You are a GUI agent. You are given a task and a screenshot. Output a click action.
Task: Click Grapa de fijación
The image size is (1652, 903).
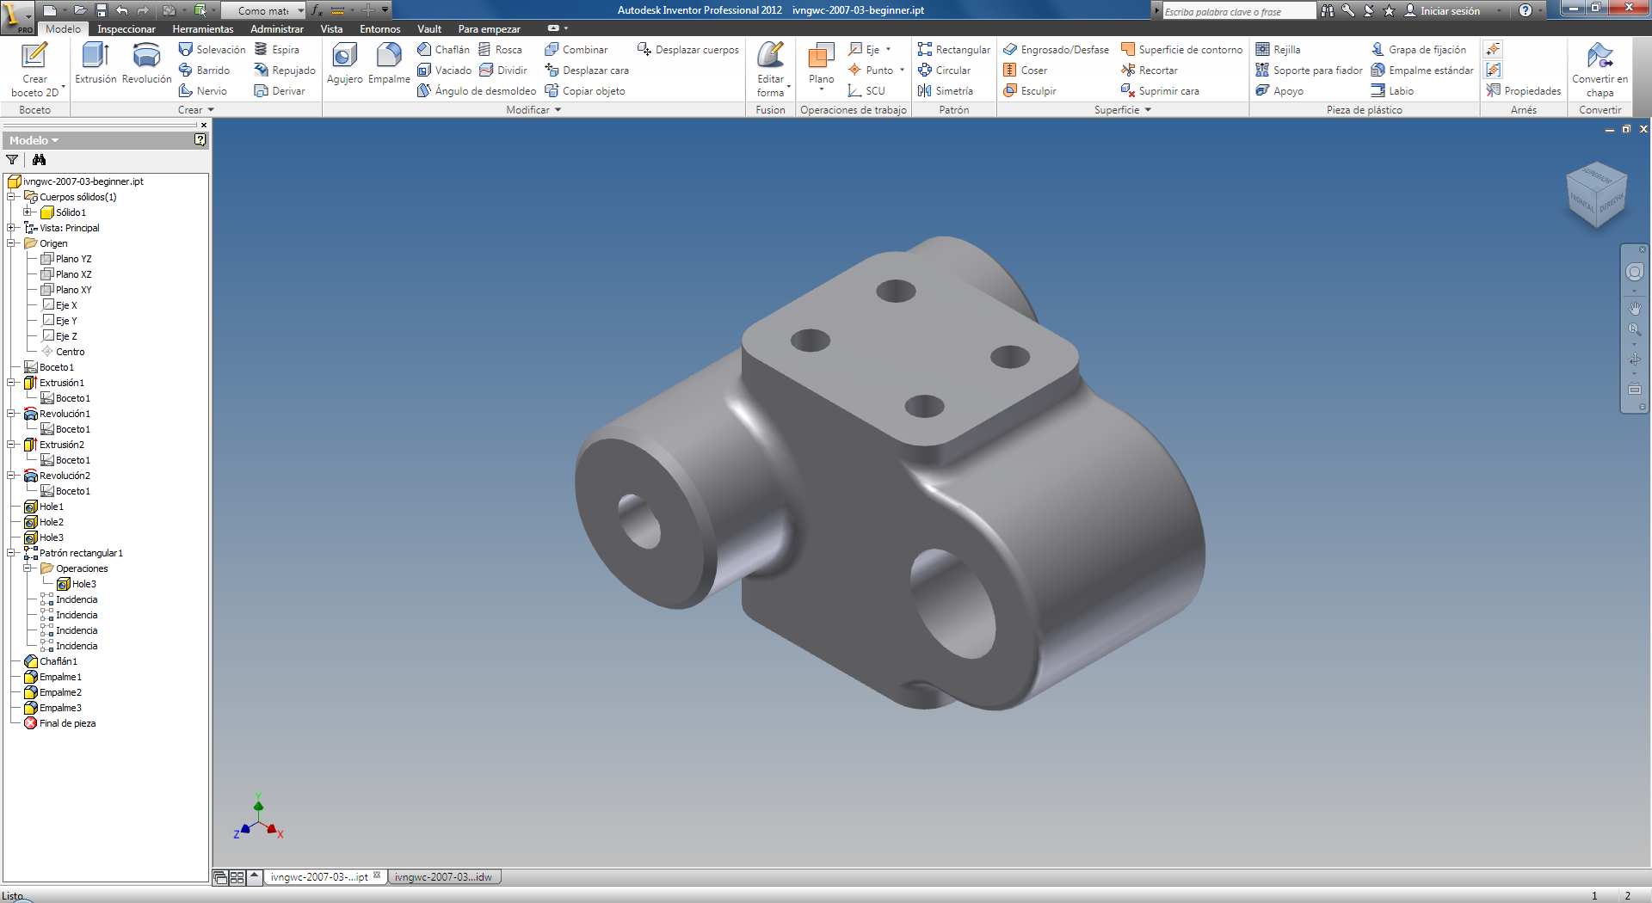[1418, 50]
